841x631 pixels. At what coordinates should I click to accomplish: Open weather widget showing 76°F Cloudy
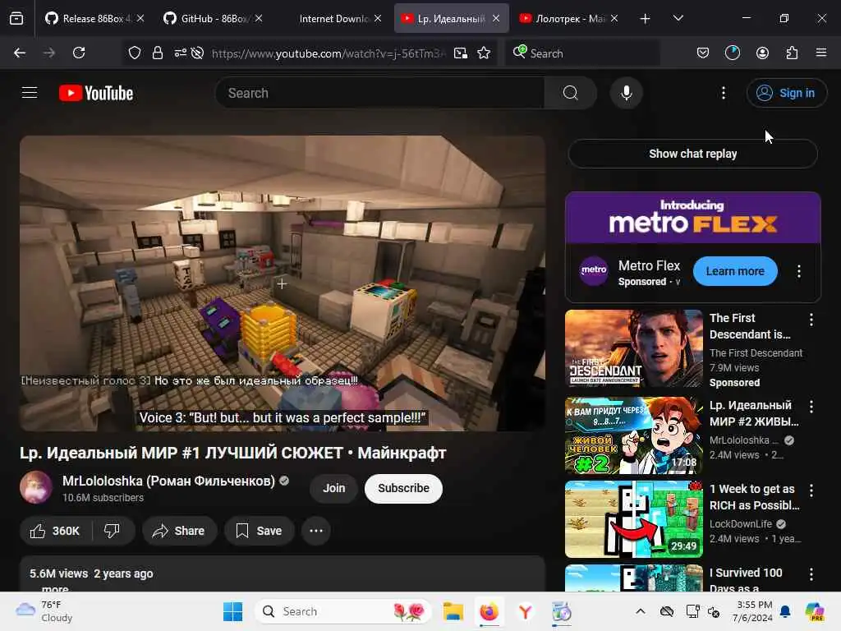[44, 611]
